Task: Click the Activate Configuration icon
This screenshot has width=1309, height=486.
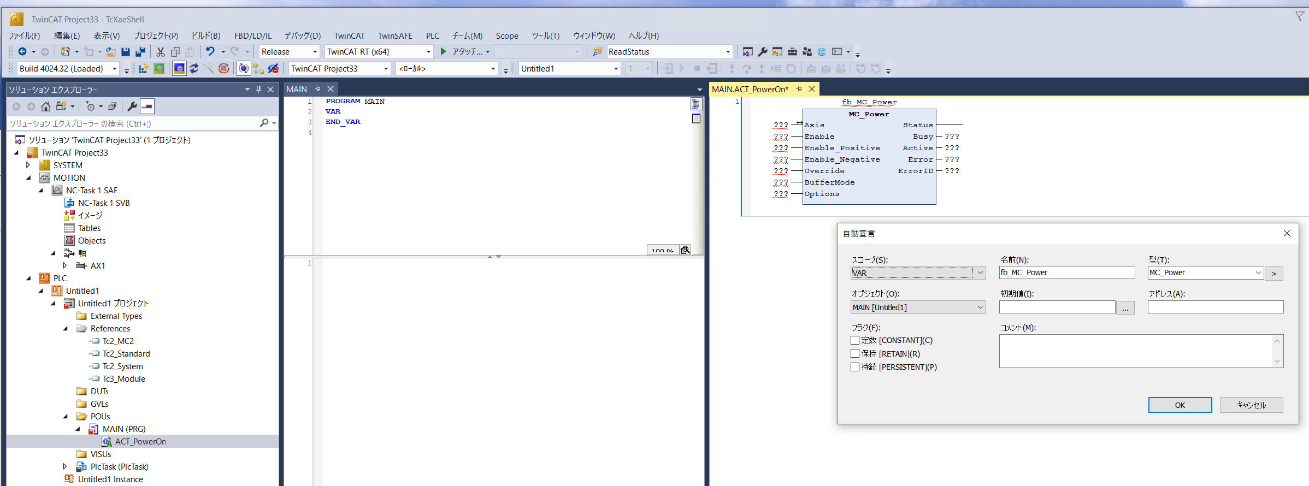Action: 143,69
